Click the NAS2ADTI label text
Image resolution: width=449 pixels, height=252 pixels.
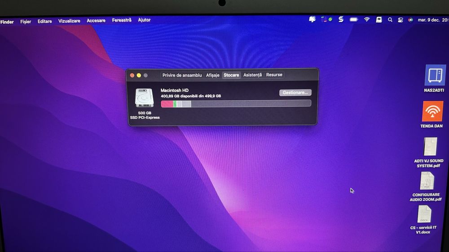[434, 90]
